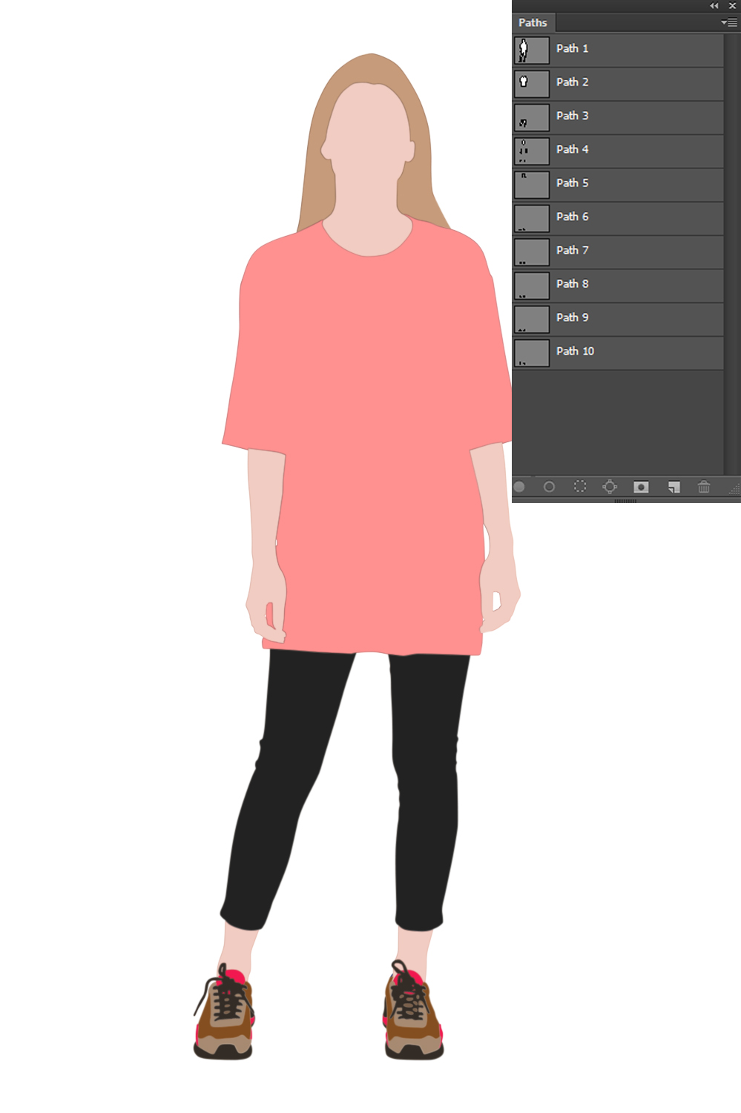Open the Path 1 thumbnail
741x1113 pixels.
[530, 49]
